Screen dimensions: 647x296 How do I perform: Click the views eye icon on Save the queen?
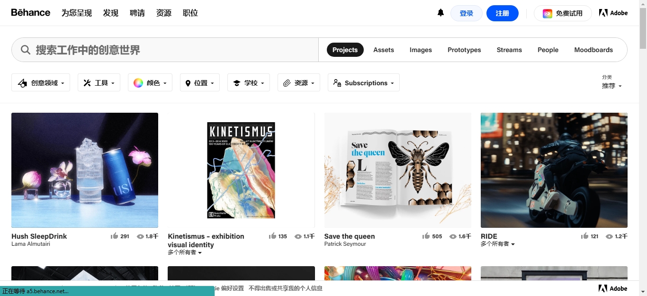[x=453, y=236]
